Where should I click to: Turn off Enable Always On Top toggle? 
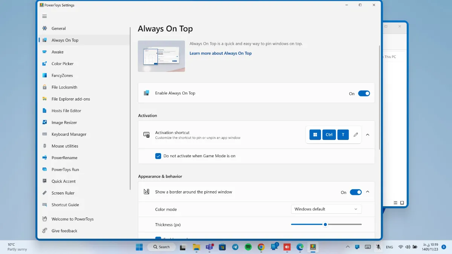click(x=363, y=93)
